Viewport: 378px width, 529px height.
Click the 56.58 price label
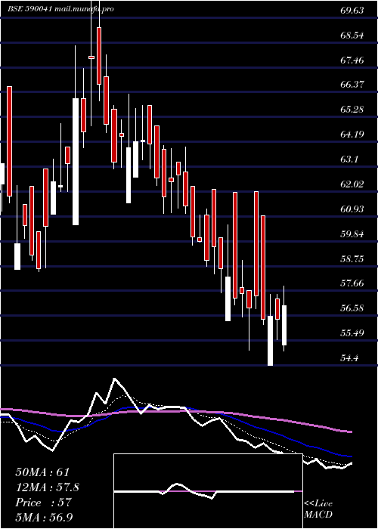[352, 308]
